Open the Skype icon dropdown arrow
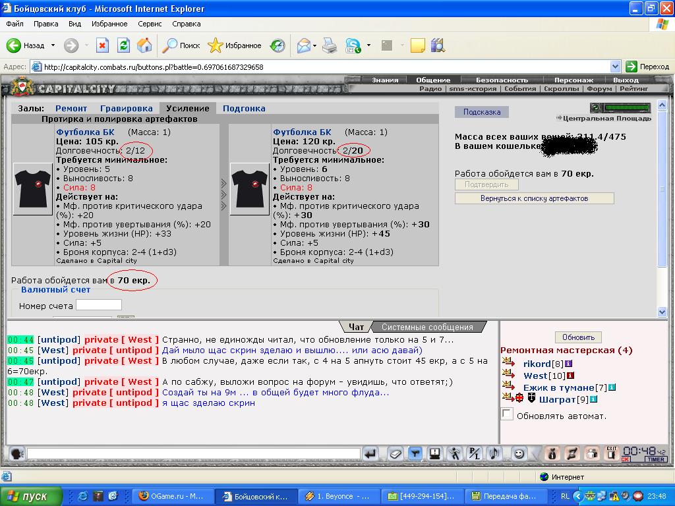 point(368,45)
